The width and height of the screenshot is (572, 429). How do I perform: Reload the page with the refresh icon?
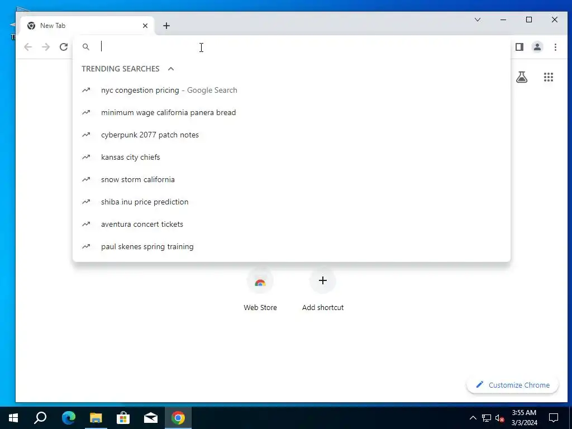(64, 47)
